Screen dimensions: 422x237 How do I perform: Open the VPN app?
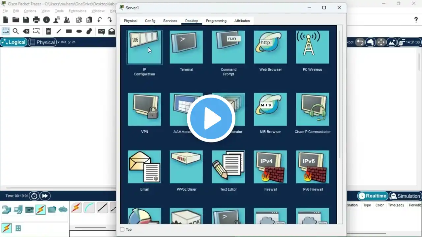[x=144, y=109]
